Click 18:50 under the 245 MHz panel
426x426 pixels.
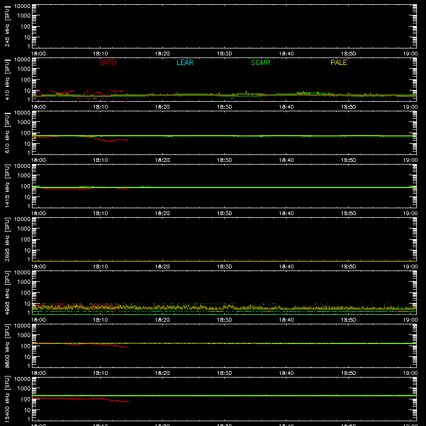(x=349, y=54)
